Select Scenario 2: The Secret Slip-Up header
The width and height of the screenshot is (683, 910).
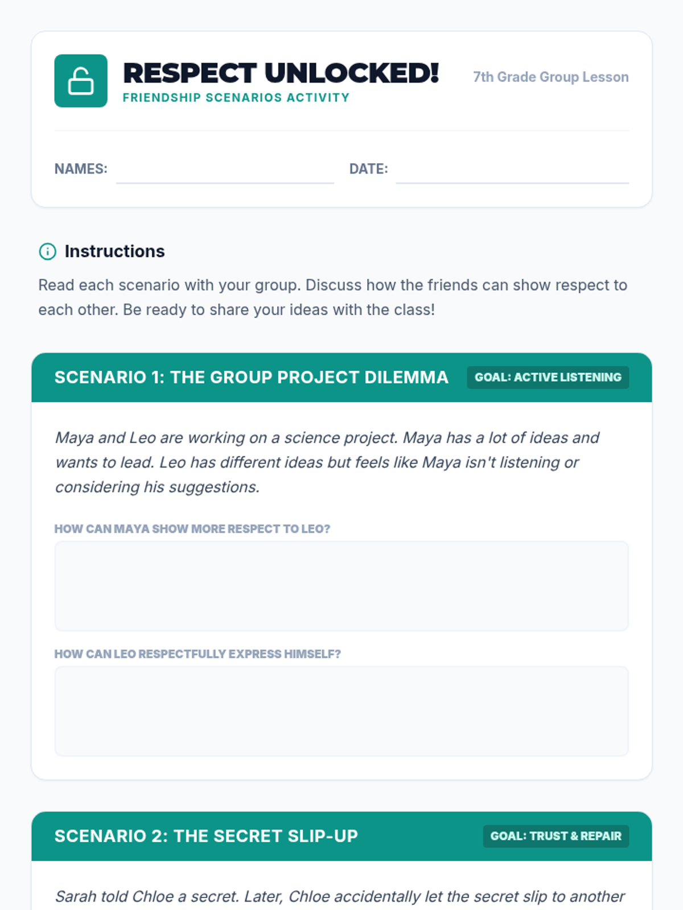coord(206,836)
